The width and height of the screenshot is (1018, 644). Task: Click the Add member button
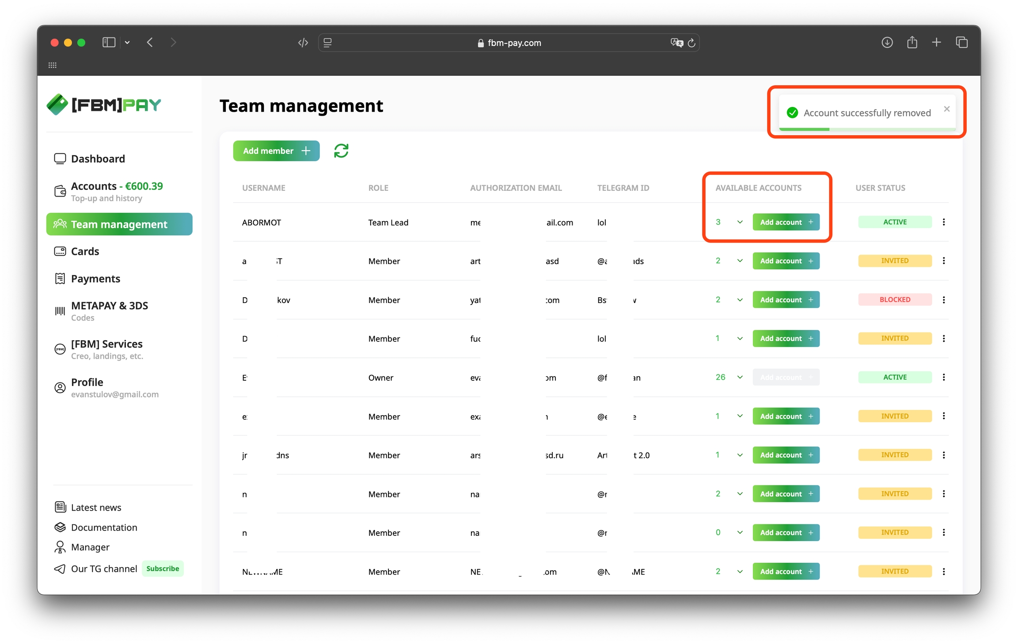(x=276, y=151)
